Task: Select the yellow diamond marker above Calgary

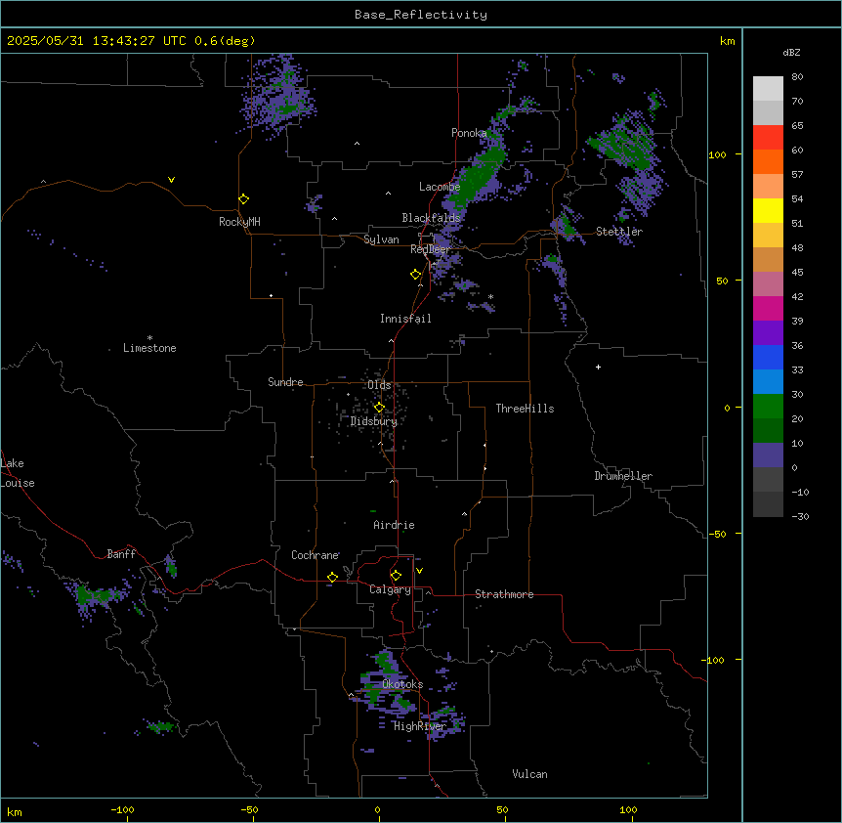Action: coord(396,576)
